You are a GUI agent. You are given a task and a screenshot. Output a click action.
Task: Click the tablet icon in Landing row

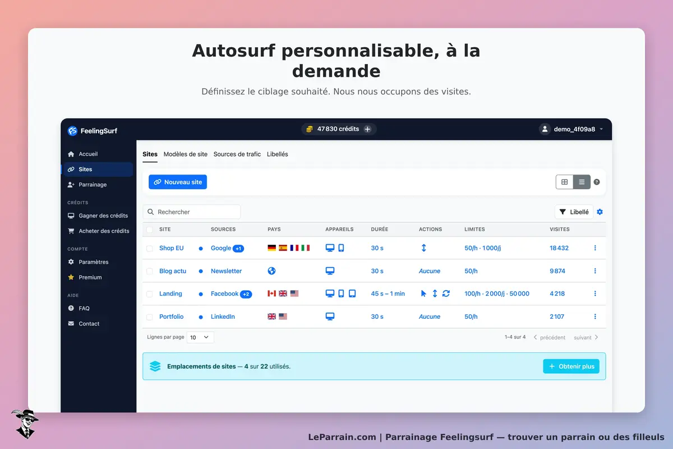[x=352, y=294]
